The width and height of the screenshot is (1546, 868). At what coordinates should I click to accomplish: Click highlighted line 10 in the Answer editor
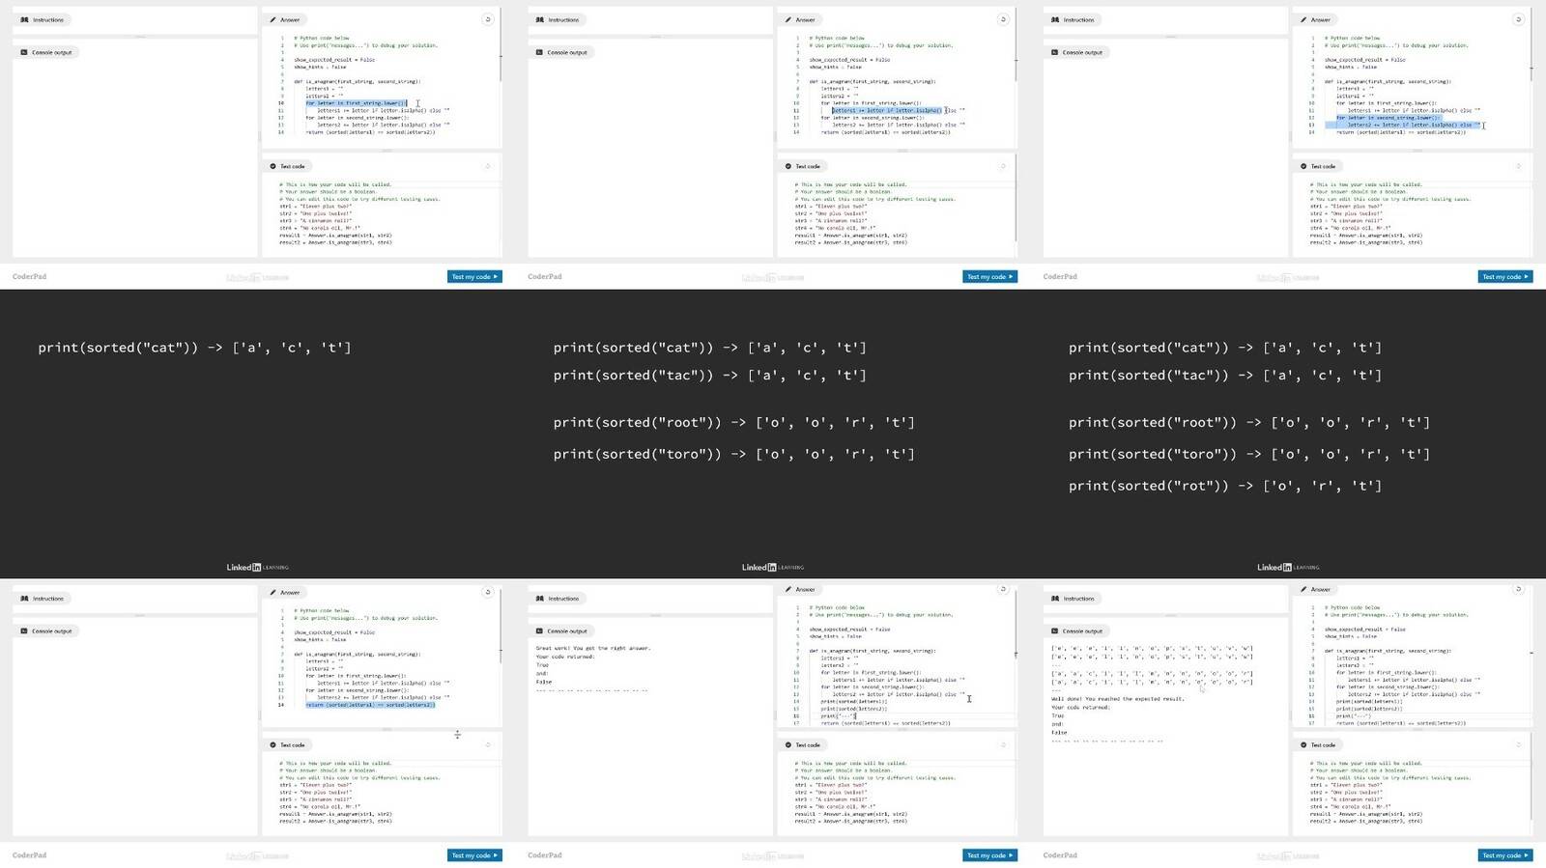pyautogui.click(x=357, y=103)
